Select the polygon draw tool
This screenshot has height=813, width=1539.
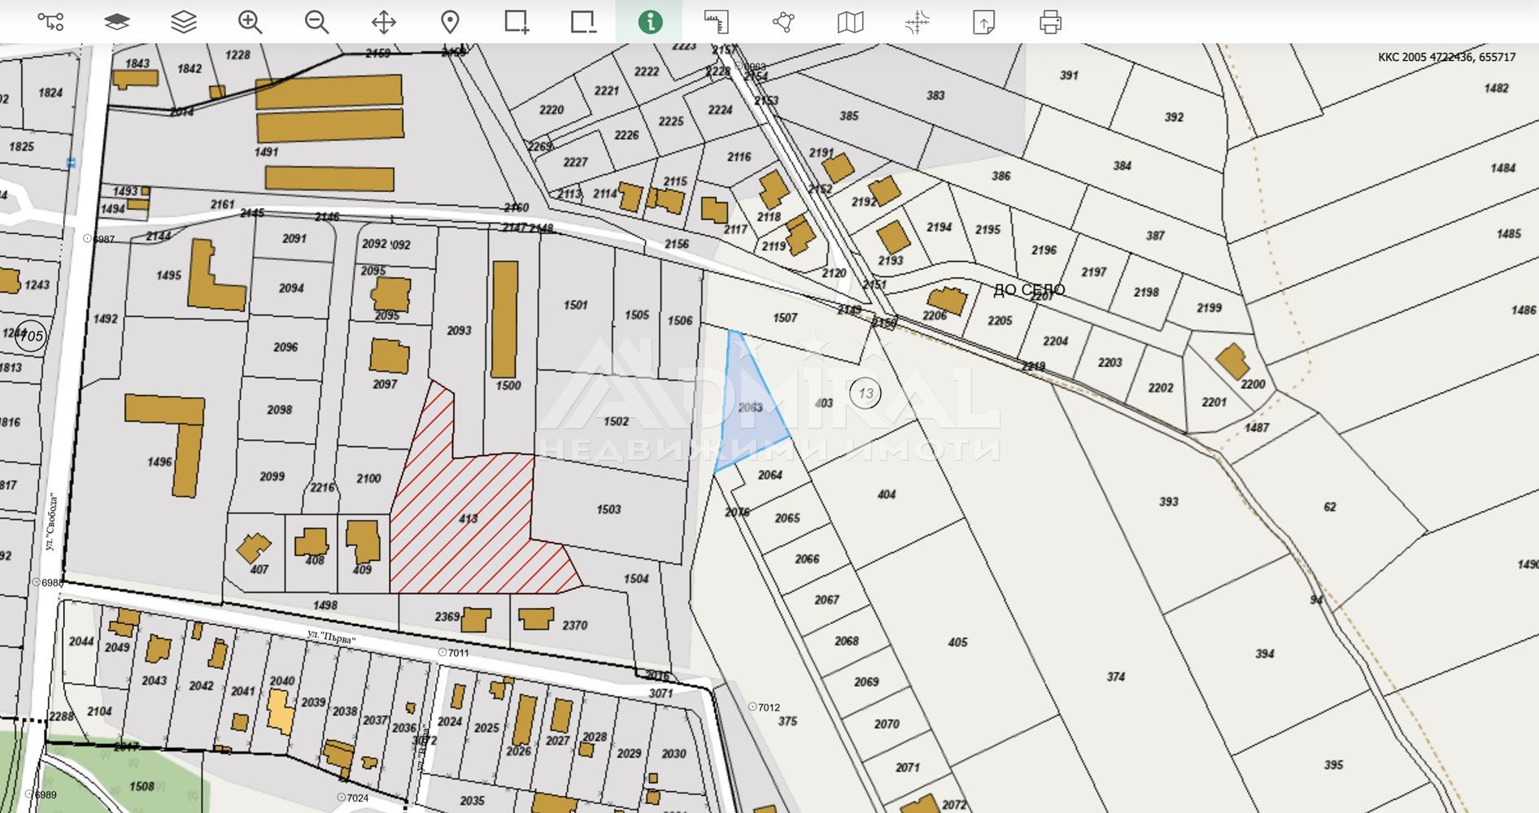click(x=783, y=22)
